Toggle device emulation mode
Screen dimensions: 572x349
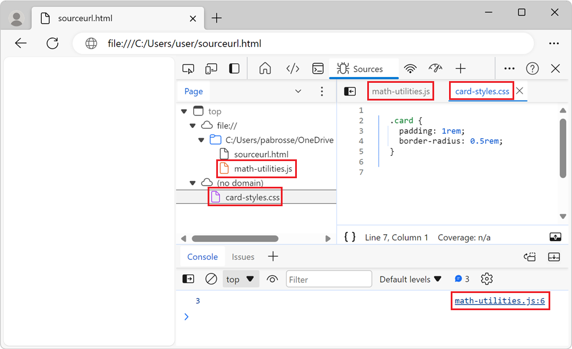(x=211, y=69)
